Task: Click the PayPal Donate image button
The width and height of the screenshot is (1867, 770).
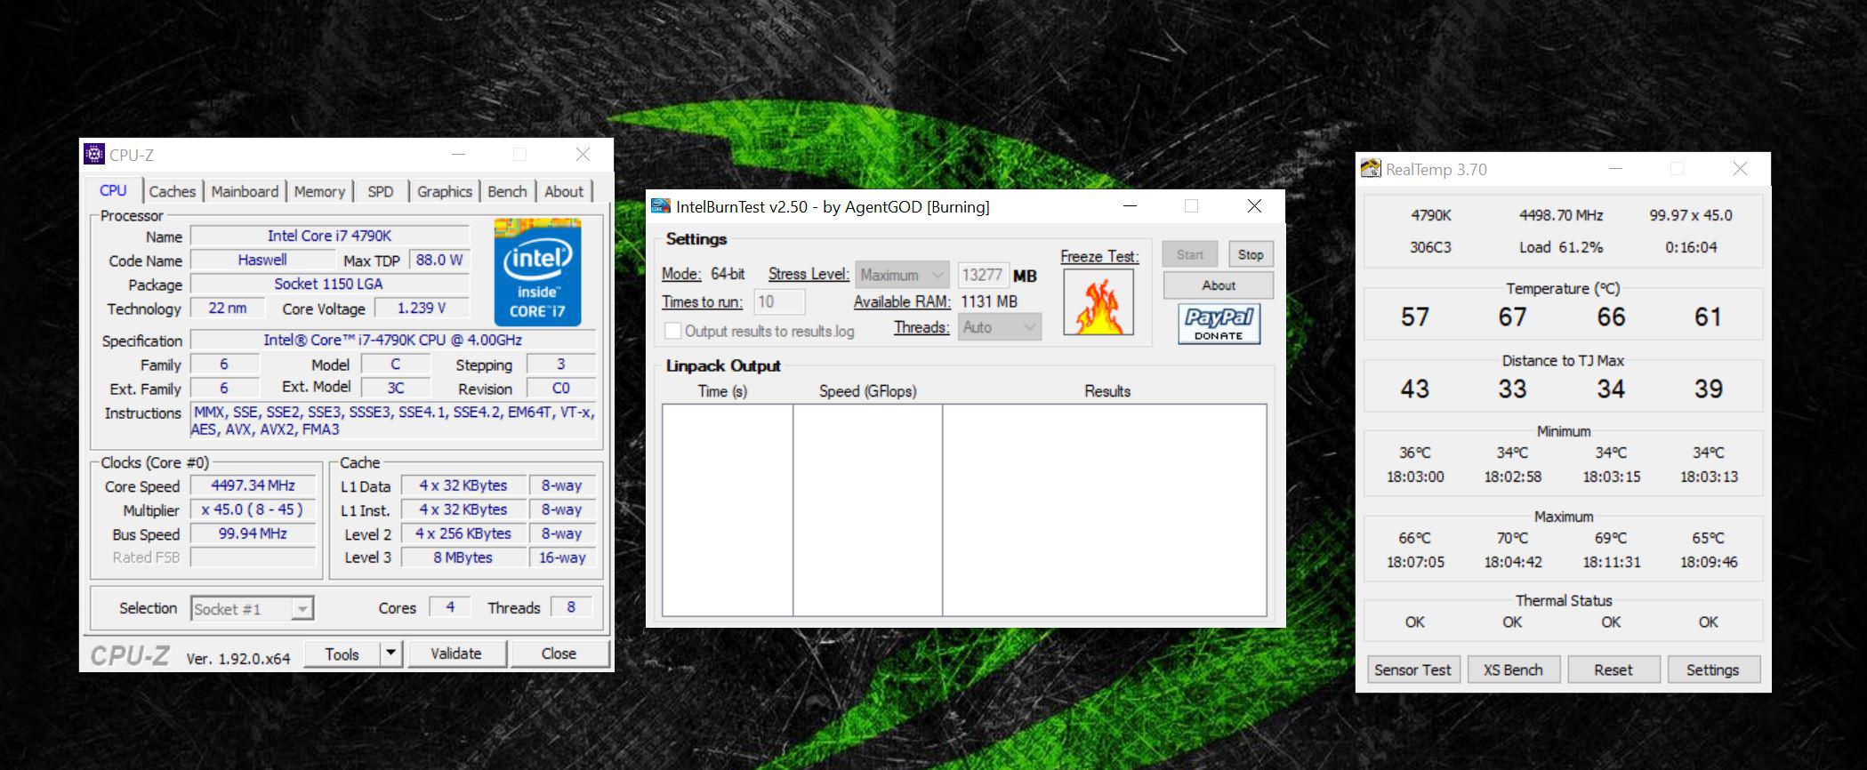Action: click(x=1219, y=324)
